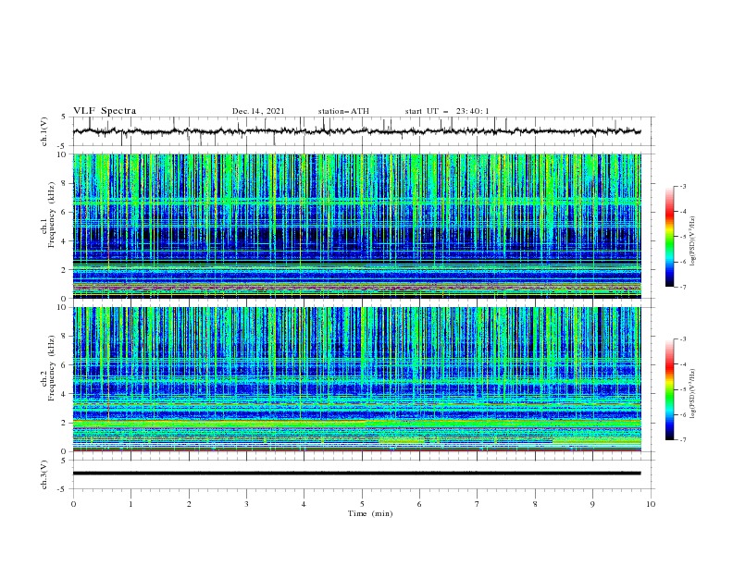
Task: Click the "-7" tick on the ch.1 color bar
Action: (682, 287)
